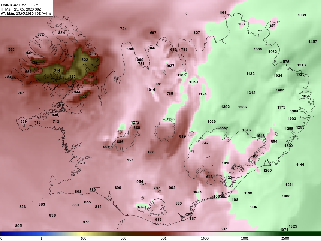Image resolution: width=321 pixels, height=241 pixels.
Task: Click the 501 label on the color scale
Action: click(x=163, y=238)
